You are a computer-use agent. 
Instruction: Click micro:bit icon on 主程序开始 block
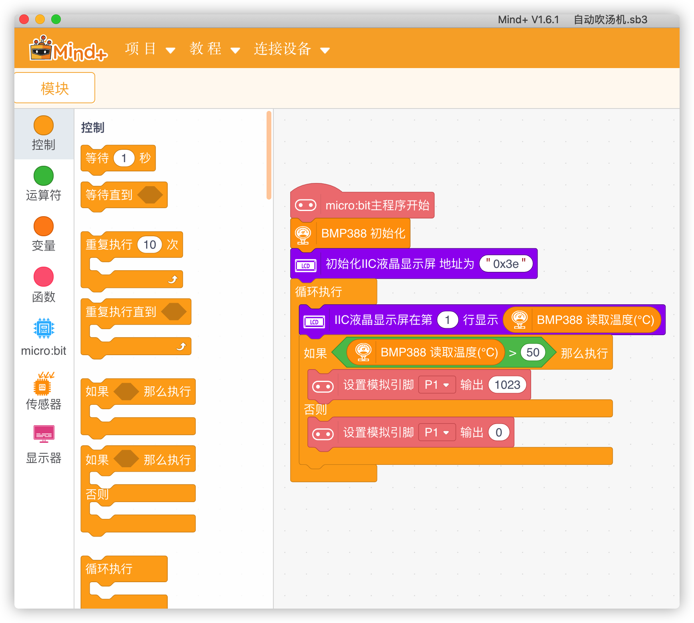(306, 205)
